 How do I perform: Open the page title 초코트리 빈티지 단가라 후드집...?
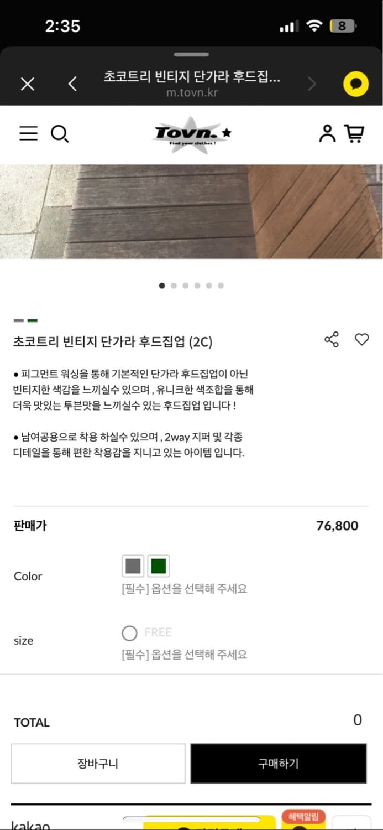point(191,77)
